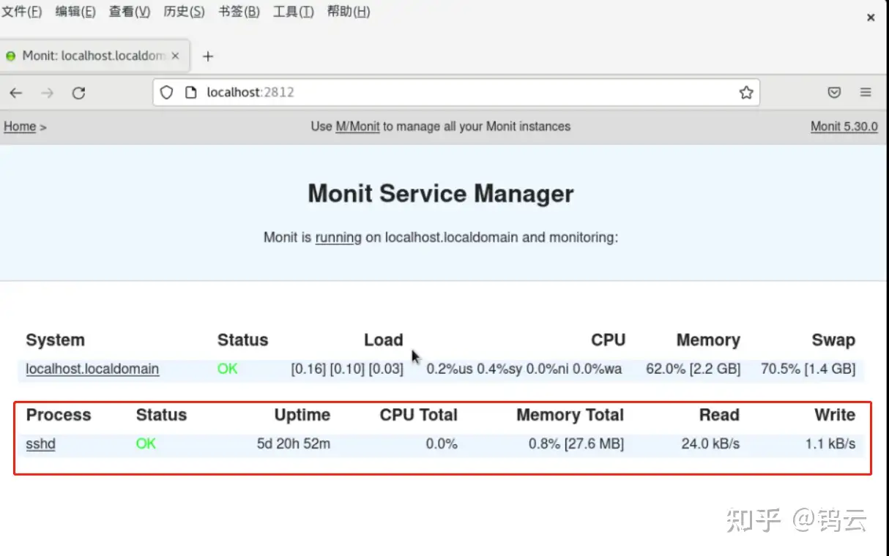Click the Pocket save icon

pos(834,93)
